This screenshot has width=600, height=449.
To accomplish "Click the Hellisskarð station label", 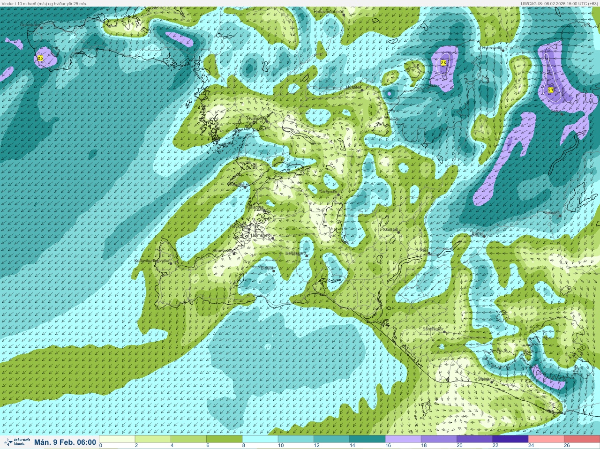I will (296, 253).
